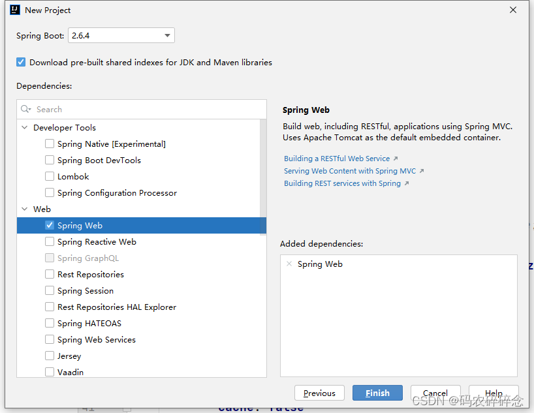The image size is (534, 413).
Task: Enable Spring Configuration Processor checkbox
Action: [50, 192]
